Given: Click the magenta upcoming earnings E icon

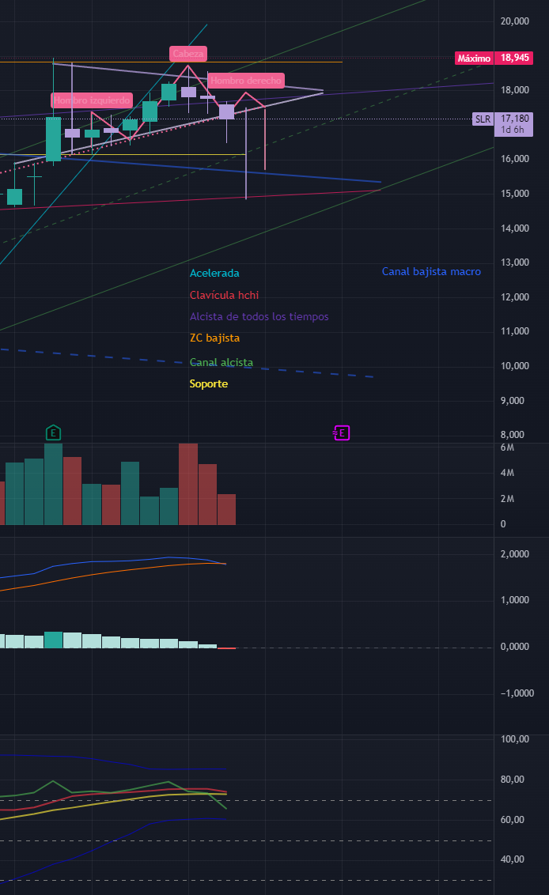Looking at the screenshot, I should [341, 432].
